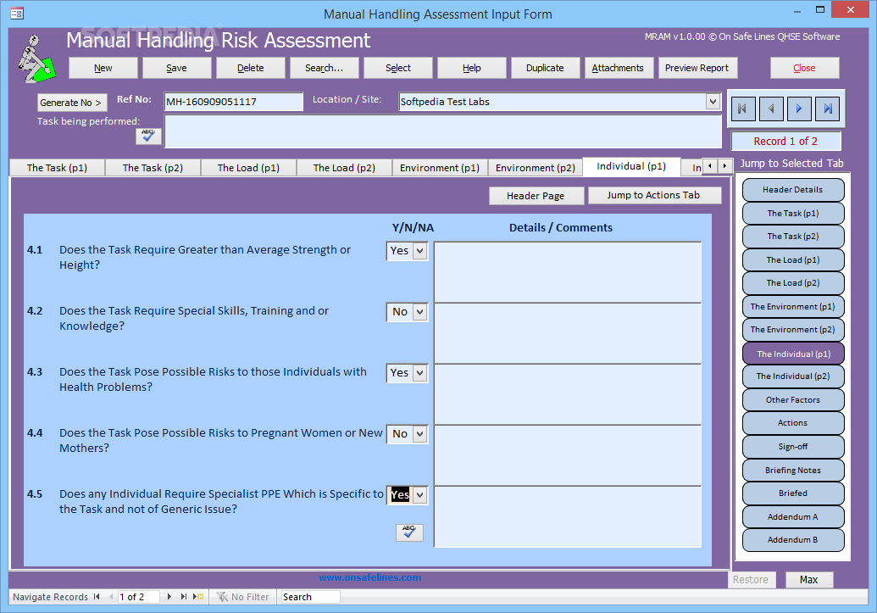Click the spell check icon below question 4.5
The image size is (877, 613).
(x=409, y=532)
